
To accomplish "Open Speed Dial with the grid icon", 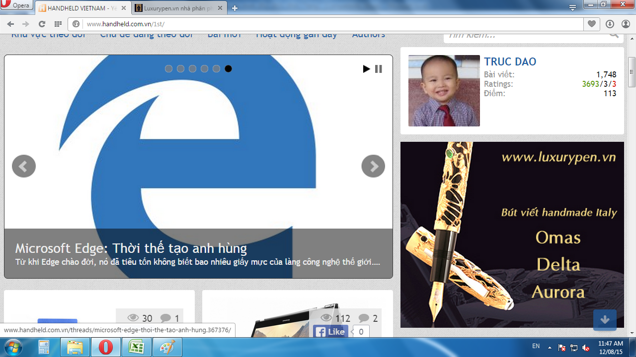I will point(58,23).
